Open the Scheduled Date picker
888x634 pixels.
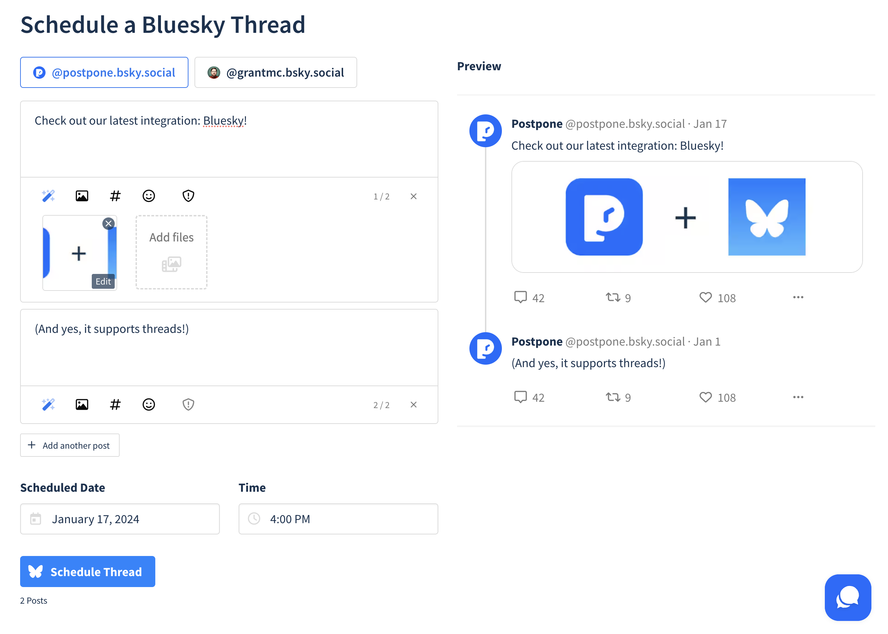click(120, 519)
